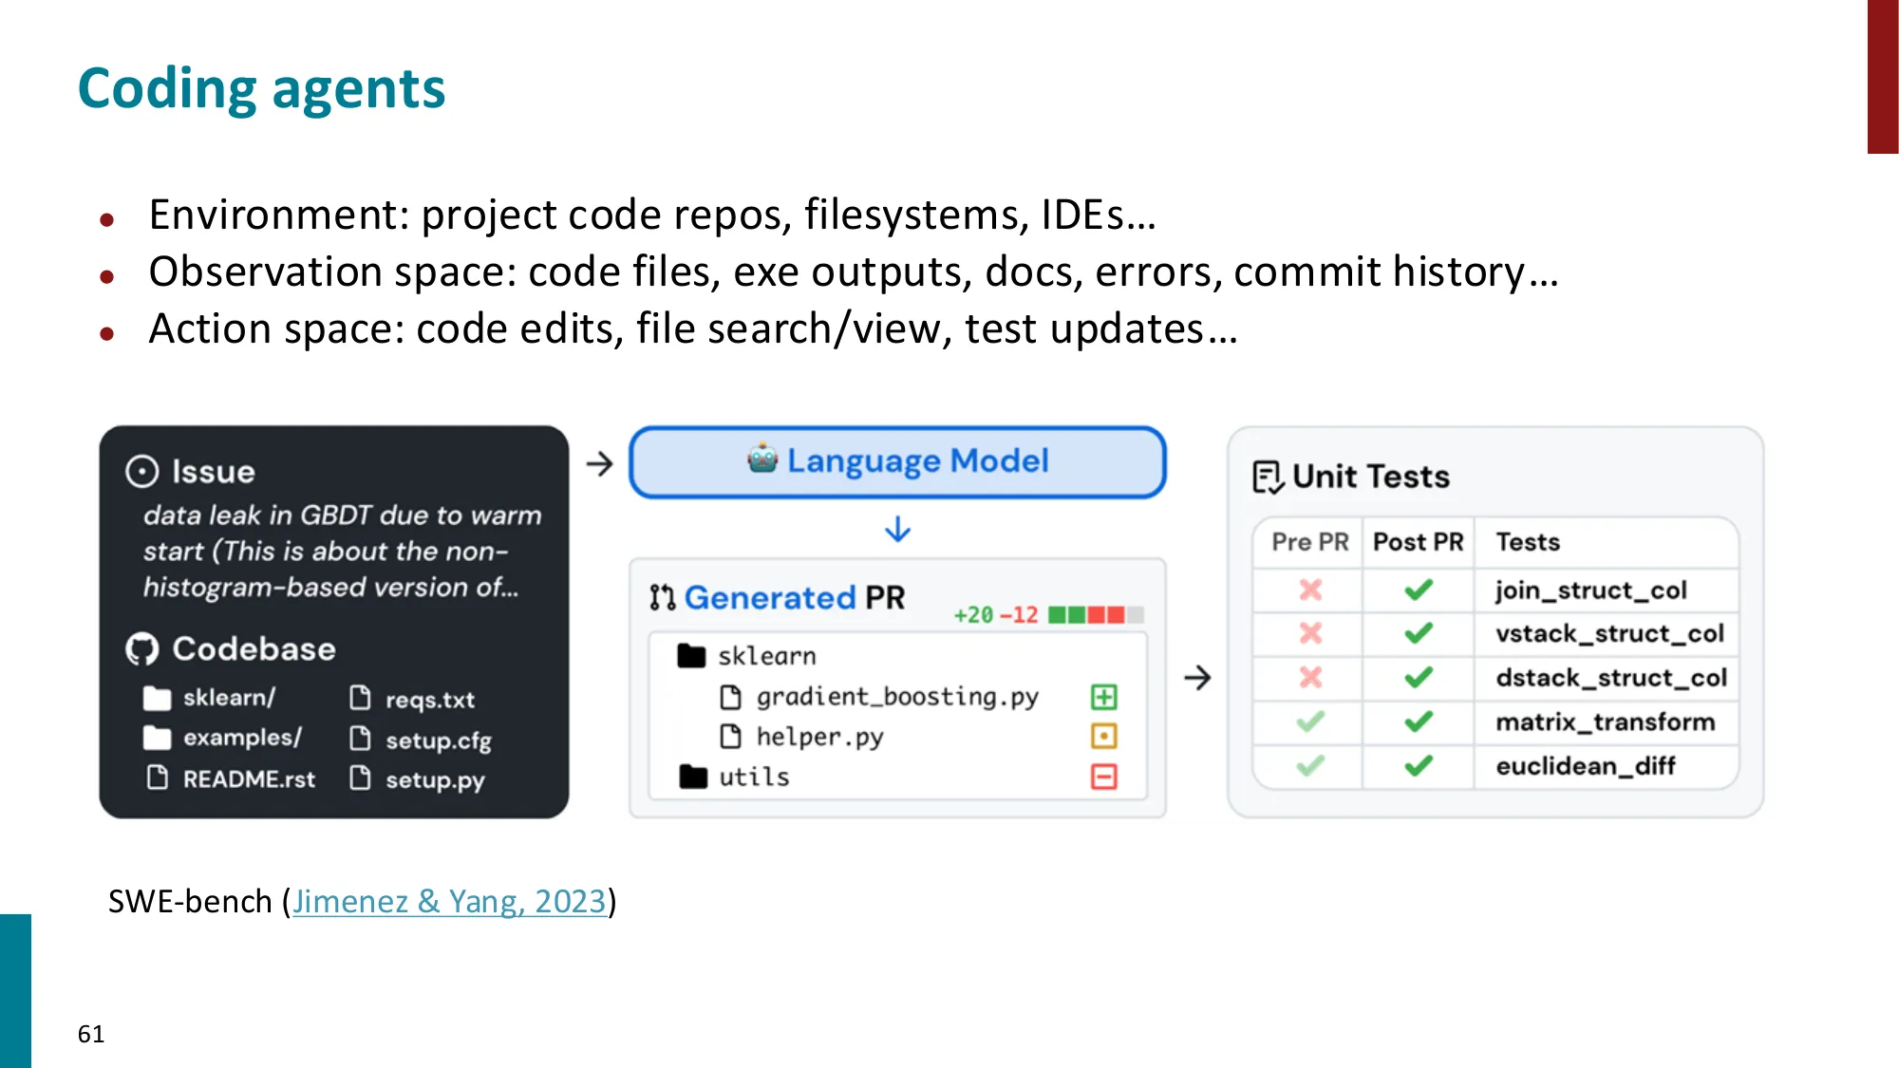Viewport: 1899px width, 1068px height.
Task: Select the Post PR column header
Action: pos(1418,542)
